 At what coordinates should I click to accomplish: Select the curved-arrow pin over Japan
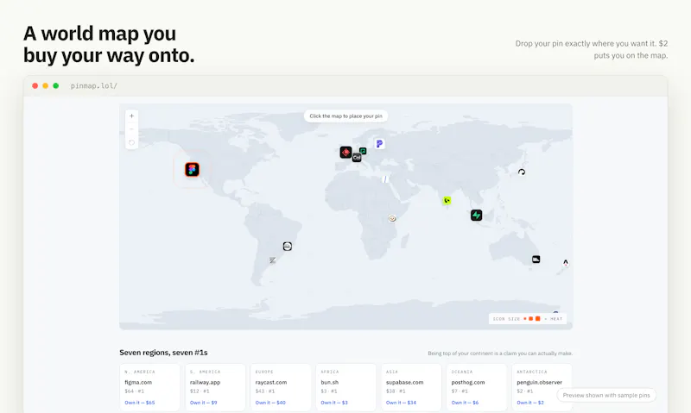pos(522,172)
